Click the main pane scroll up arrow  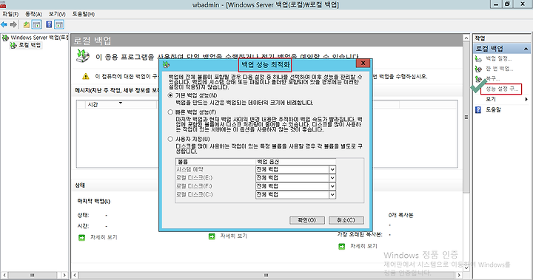click(466, 38)
